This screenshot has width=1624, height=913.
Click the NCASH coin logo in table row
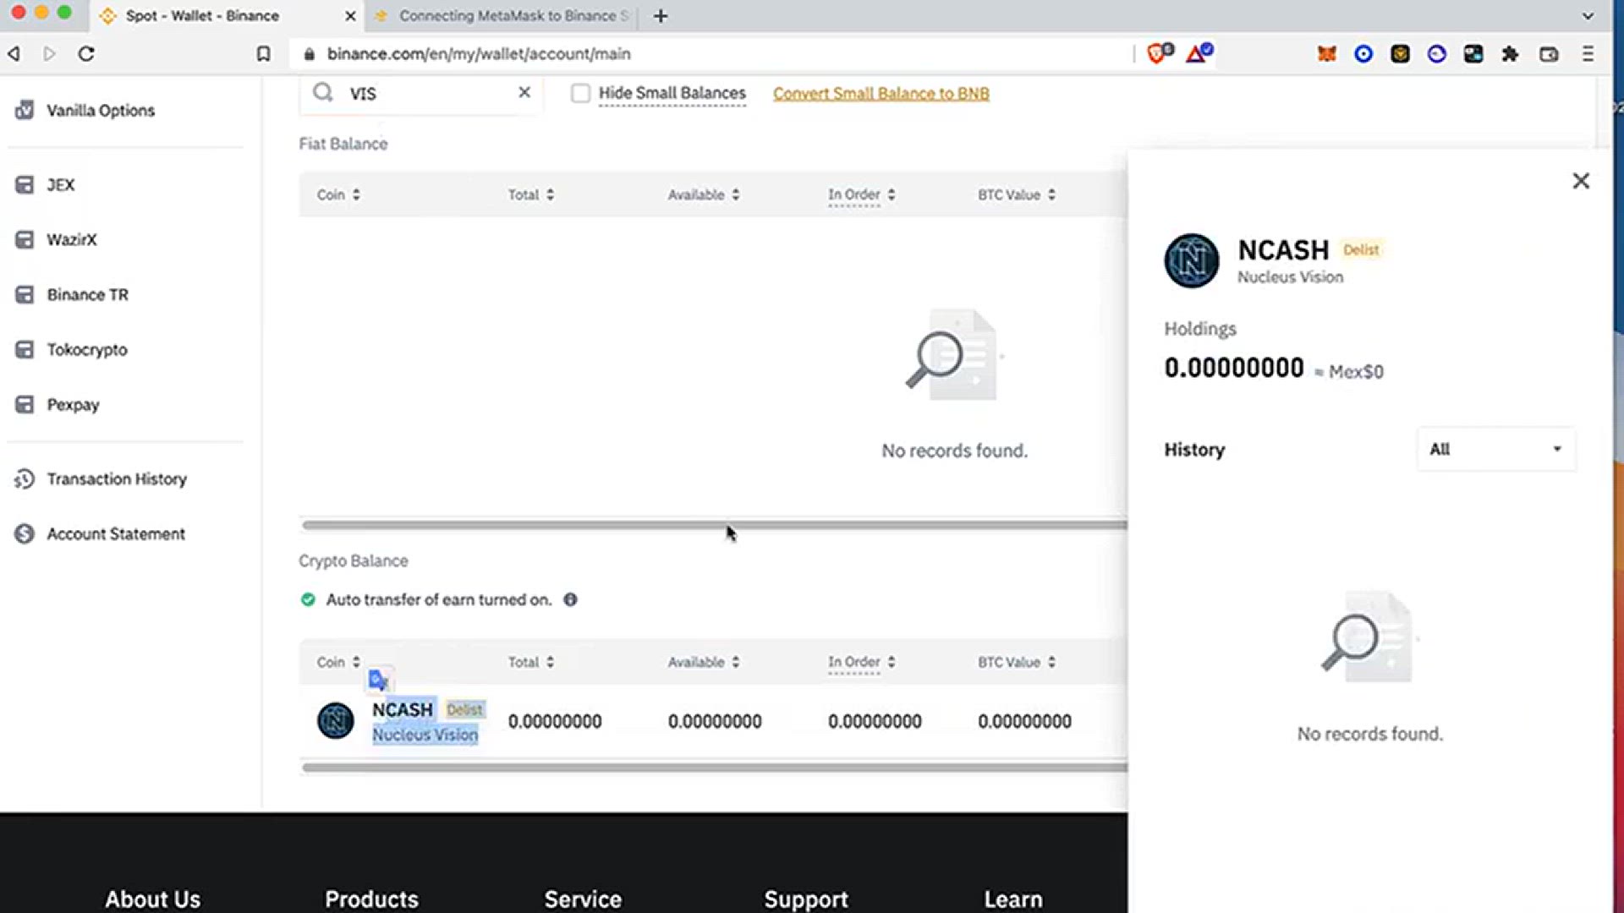336,721
